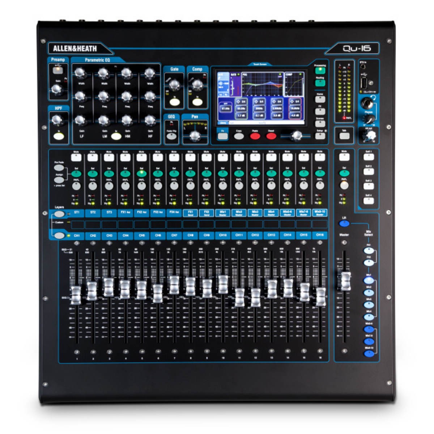Select the LR mix button
This screenshot has width=434, height=434.
pos(344,224)
